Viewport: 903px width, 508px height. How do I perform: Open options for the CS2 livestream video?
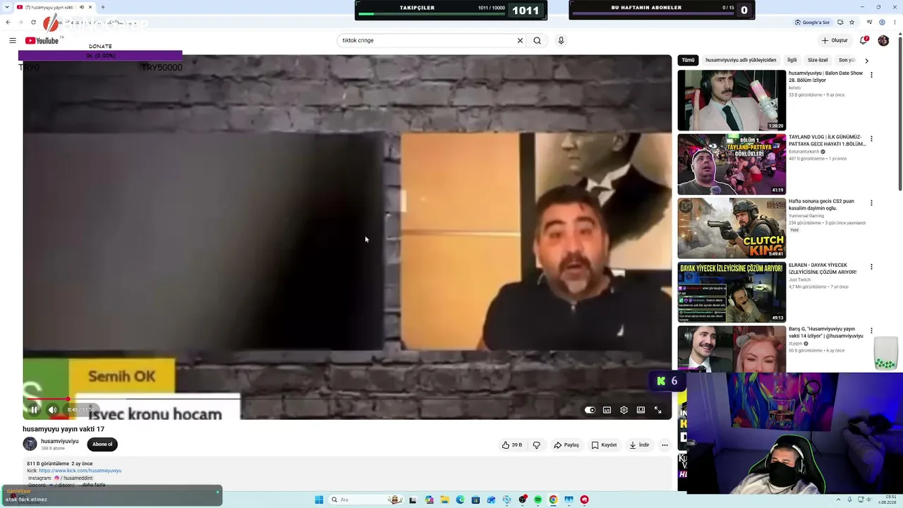871,203
